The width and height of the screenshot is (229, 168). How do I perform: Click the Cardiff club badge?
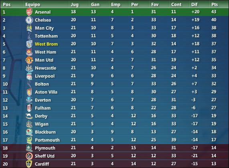pyautogui.click(x=29, y=164)
